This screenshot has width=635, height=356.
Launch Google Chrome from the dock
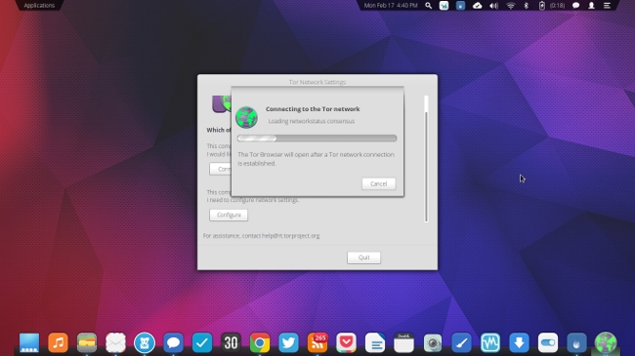click(260, 342)
